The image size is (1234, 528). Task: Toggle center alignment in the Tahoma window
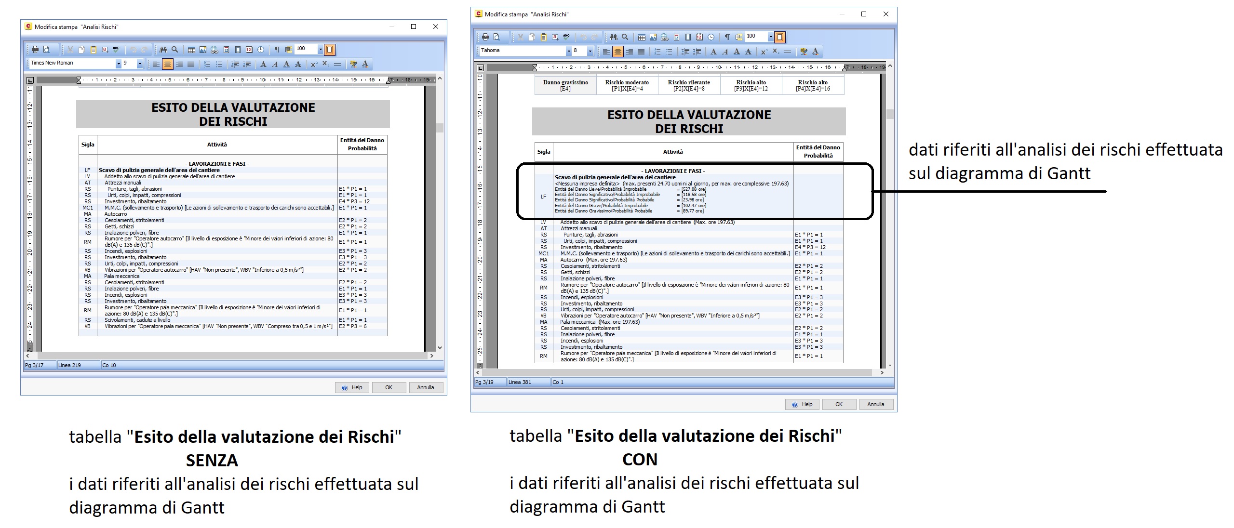[618, 52]
